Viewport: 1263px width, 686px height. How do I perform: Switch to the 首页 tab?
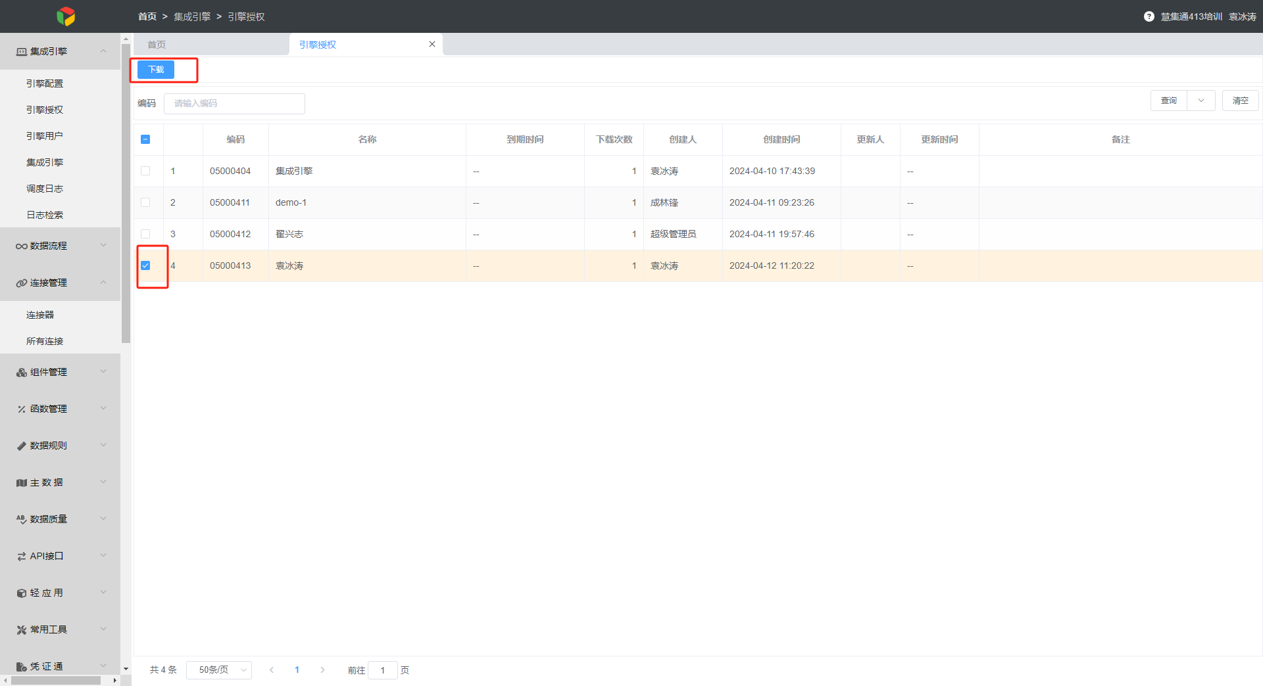(x=157, y=45)
